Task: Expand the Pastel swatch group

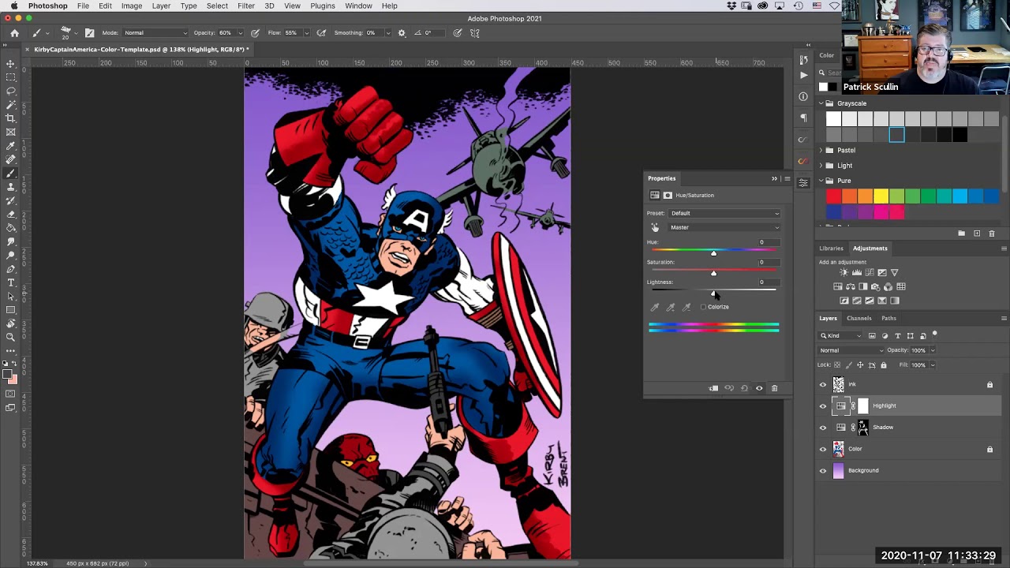Action: (x=821, y=150)
